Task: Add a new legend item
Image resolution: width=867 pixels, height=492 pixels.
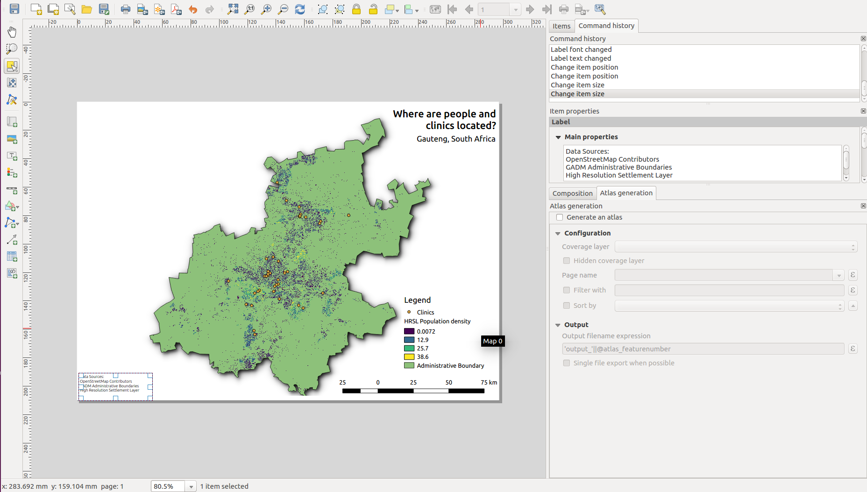Action: (x=12, y=172)
